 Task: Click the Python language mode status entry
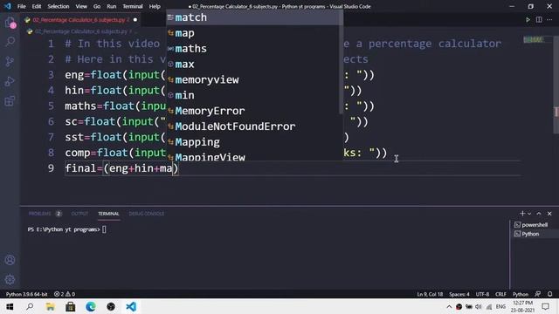(x=521, y=294)
